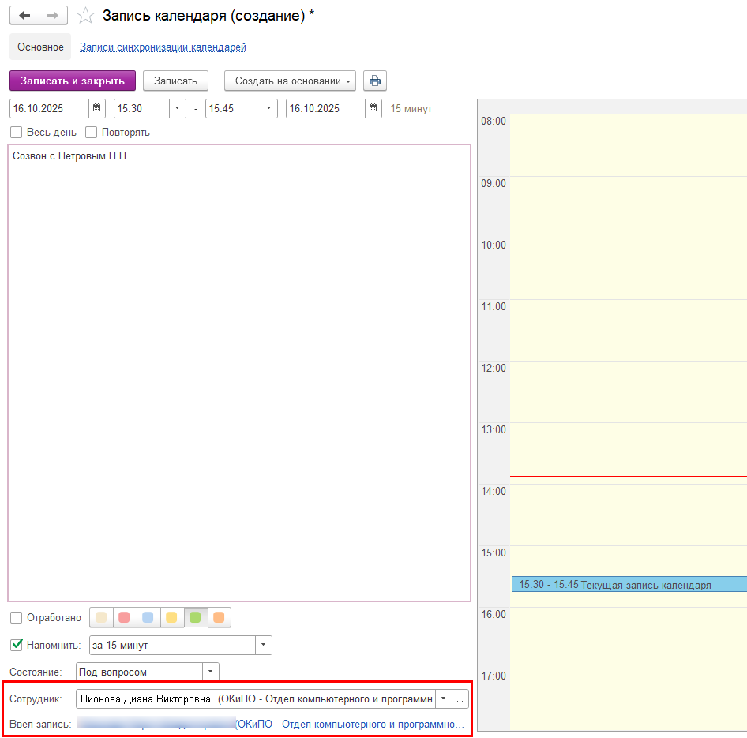Screen dimensions: 747x738
Task: Click the forward navigation arrow
Action: pos(53,16)
